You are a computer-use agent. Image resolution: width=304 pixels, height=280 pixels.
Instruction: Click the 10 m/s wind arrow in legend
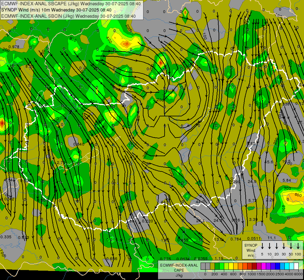point(270,246)
